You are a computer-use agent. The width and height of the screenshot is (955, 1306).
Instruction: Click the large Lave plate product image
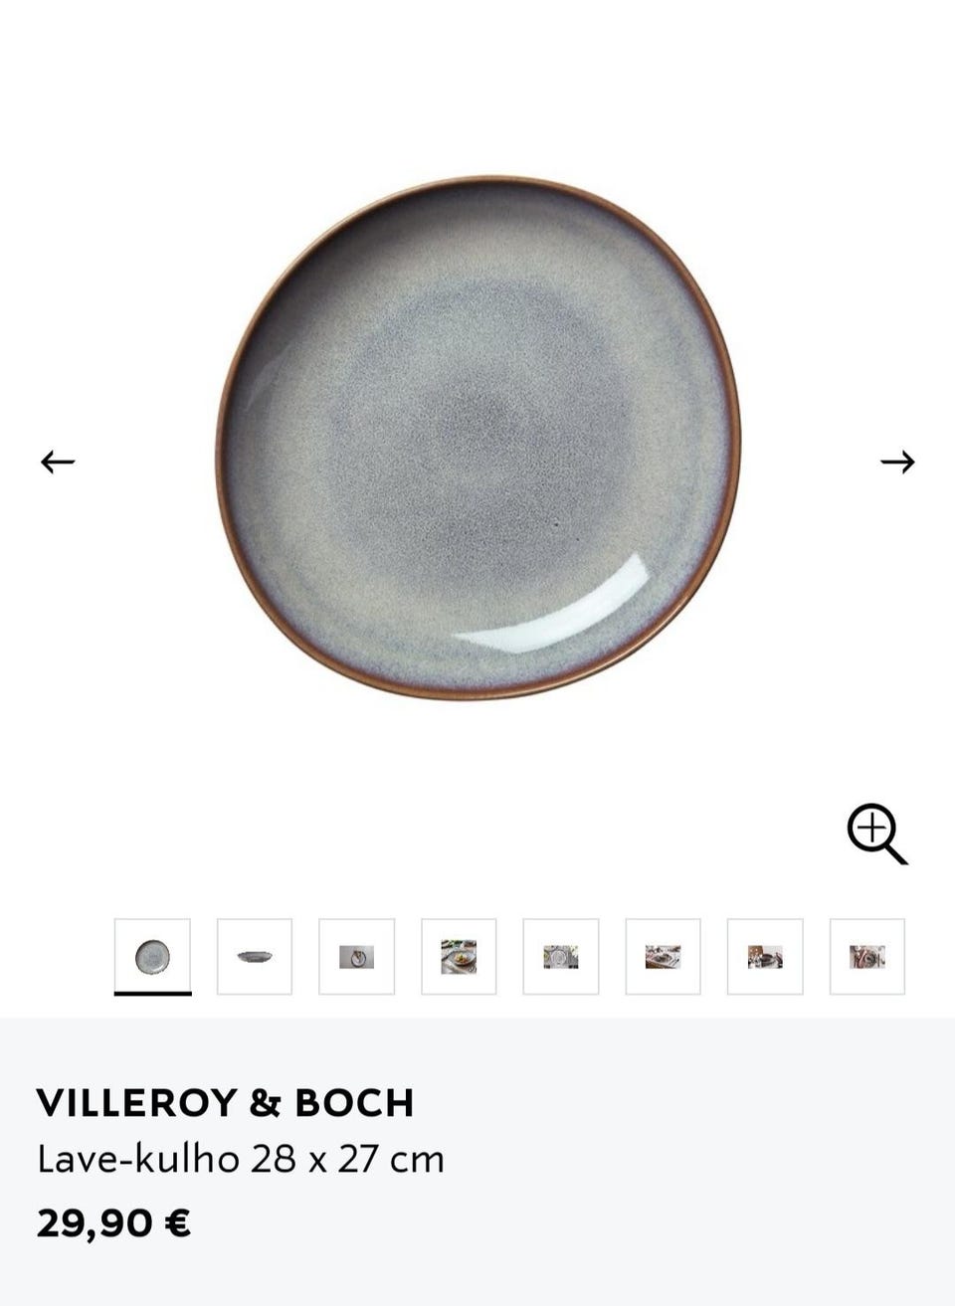pyautogui.click(x=478, y=438)
